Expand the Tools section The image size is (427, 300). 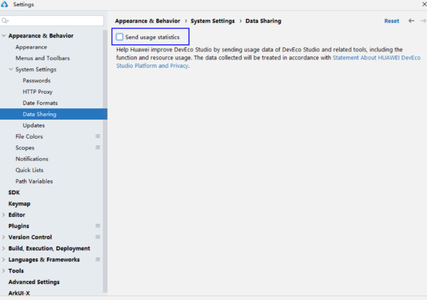[x=4, y=271]
